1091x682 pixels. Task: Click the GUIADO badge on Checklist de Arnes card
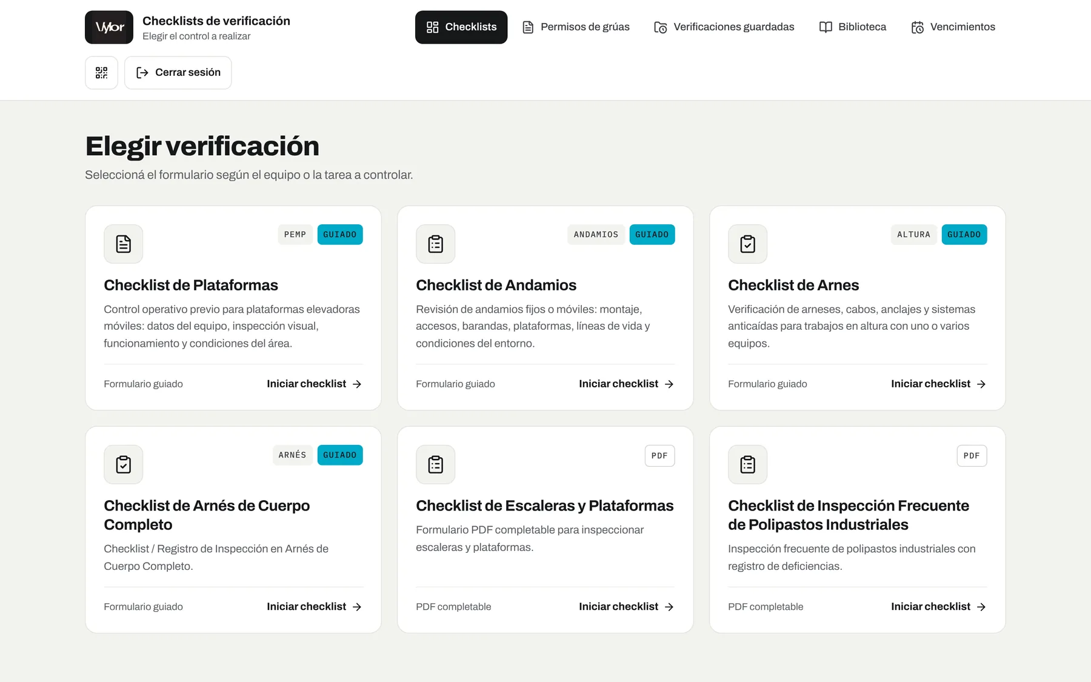[964, 235]
